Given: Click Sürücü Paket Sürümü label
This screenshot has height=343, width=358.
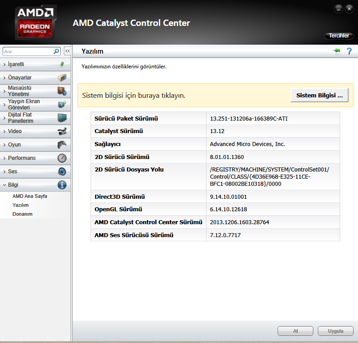Looking at the screenshot, I should (x=126, y=119).
